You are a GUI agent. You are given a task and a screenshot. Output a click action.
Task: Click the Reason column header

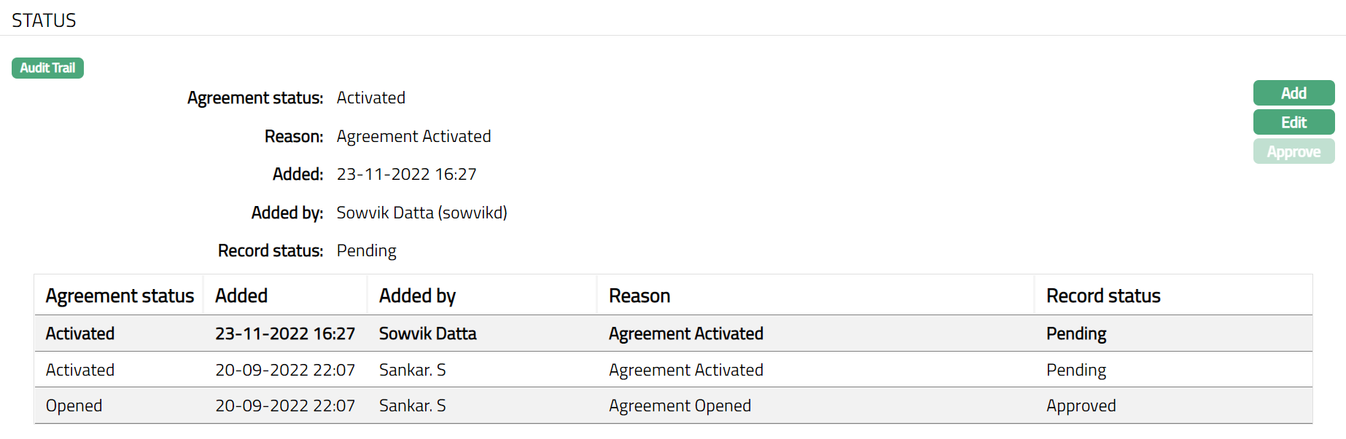click(x=639, y=296)
